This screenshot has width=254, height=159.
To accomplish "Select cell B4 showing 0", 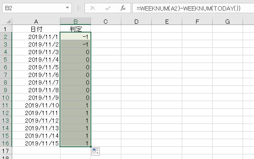I will pos(75,52).
